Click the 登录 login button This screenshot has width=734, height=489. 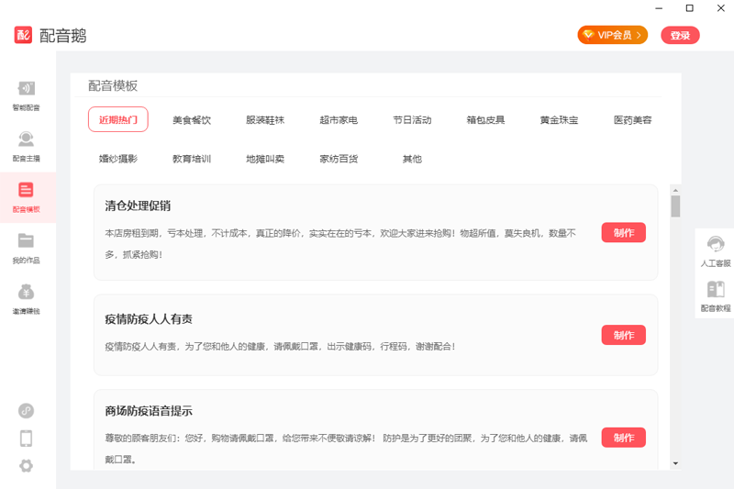point(680,35)
